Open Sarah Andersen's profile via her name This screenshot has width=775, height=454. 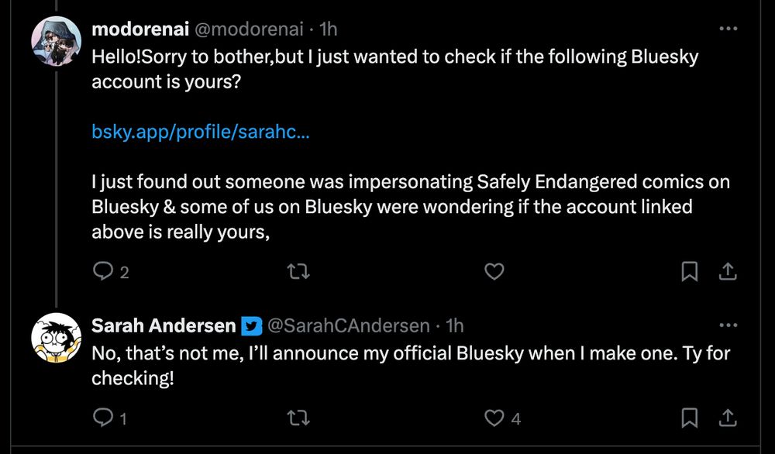coord(163,325)
